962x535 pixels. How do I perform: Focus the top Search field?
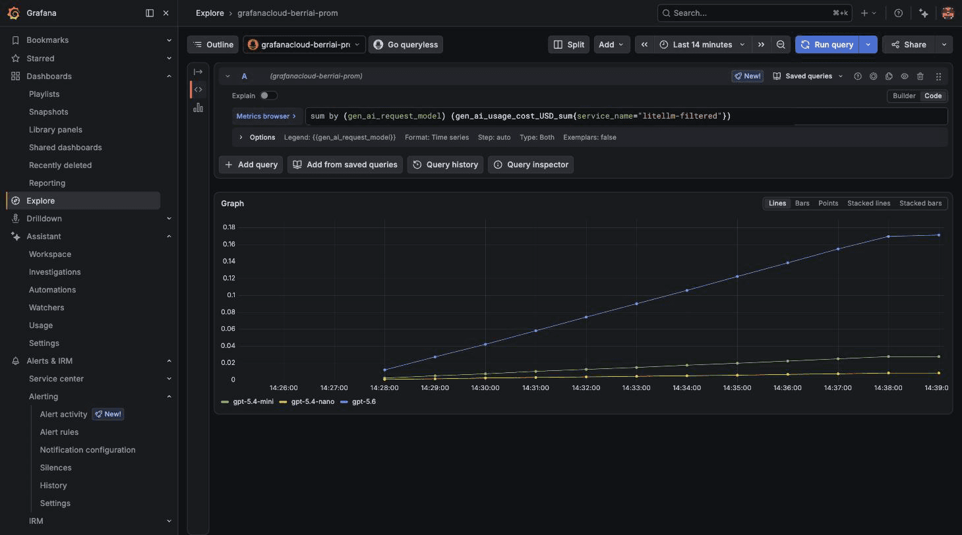[754, 13]
